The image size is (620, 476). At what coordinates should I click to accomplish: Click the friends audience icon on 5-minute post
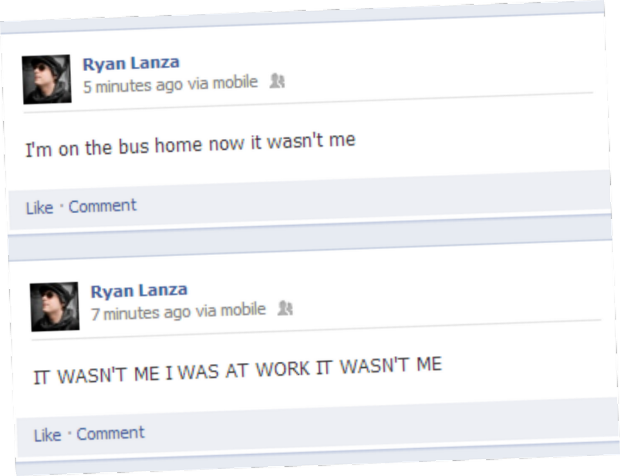pos(277,81)
